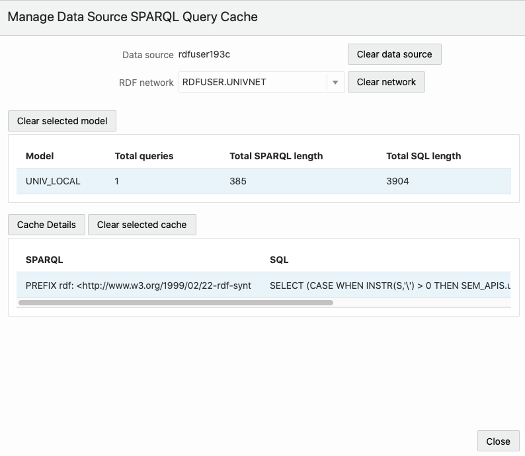Click the Manage Data Source SPARQL Query Cache title
Viewport: 525px width, 456px height.
coord(133,17)
